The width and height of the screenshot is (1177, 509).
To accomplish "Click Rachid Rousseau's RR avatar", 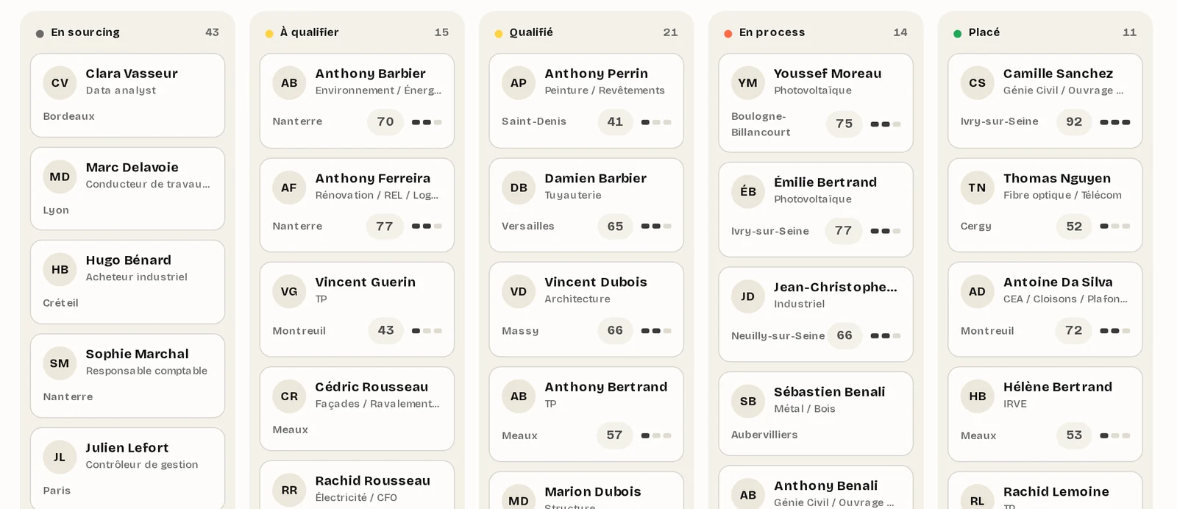I will click(x=289, y=490).
